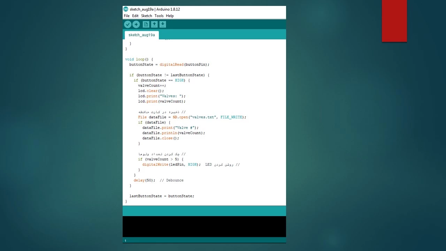Click the red rectangle on the slide
Viewport: 446px width, 251px height.
coord(394,21)
